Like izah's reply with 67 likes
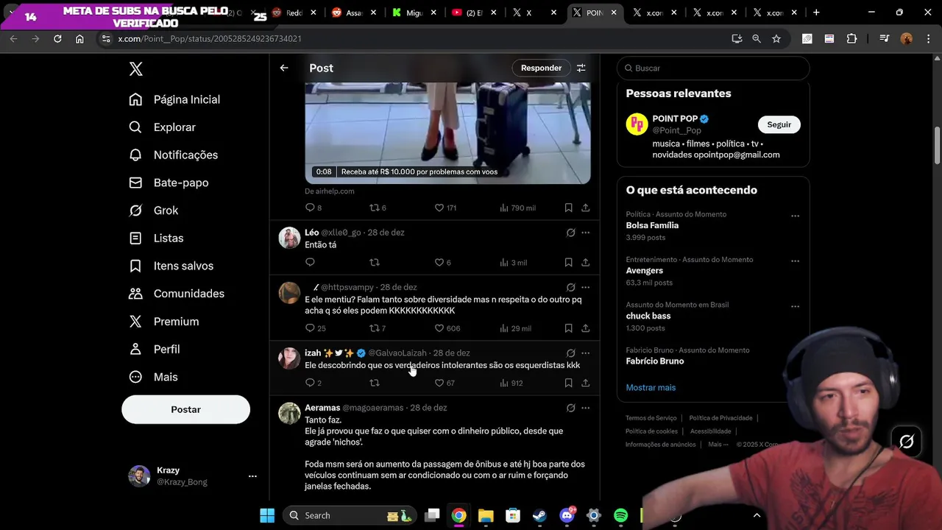The height and width of the screenshot is (530, 942). point(445,383)
